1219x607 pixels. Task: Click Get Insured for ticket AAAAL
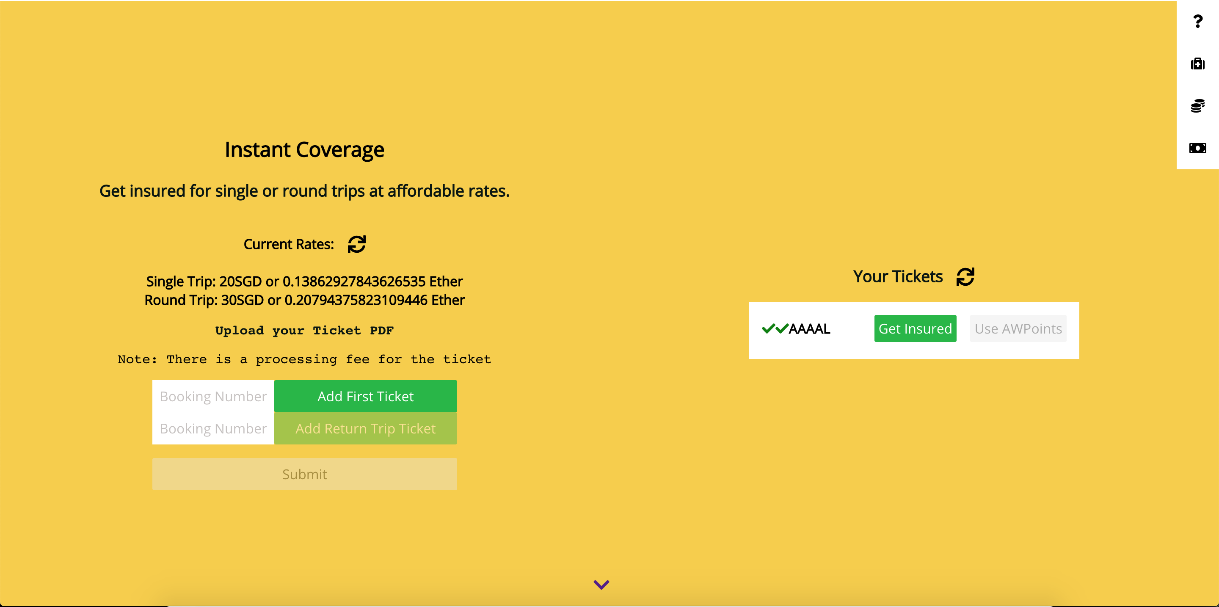pos(915,328)
